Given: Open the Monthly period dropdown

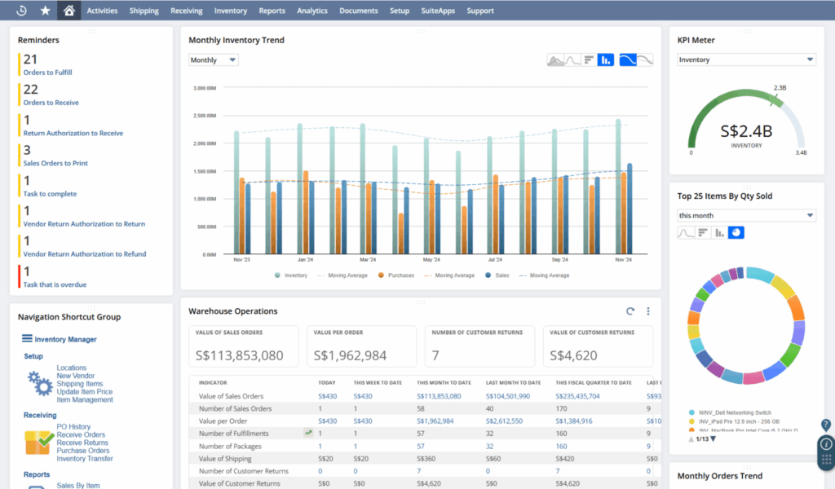Looking at the screenshot, I should 214,60.
